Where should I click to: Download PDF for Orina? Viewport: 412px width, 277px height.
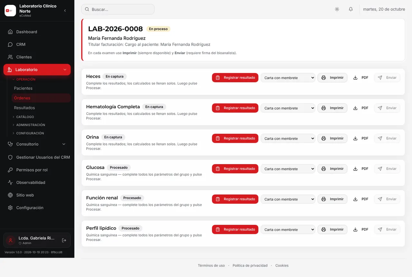coord(361,138)
